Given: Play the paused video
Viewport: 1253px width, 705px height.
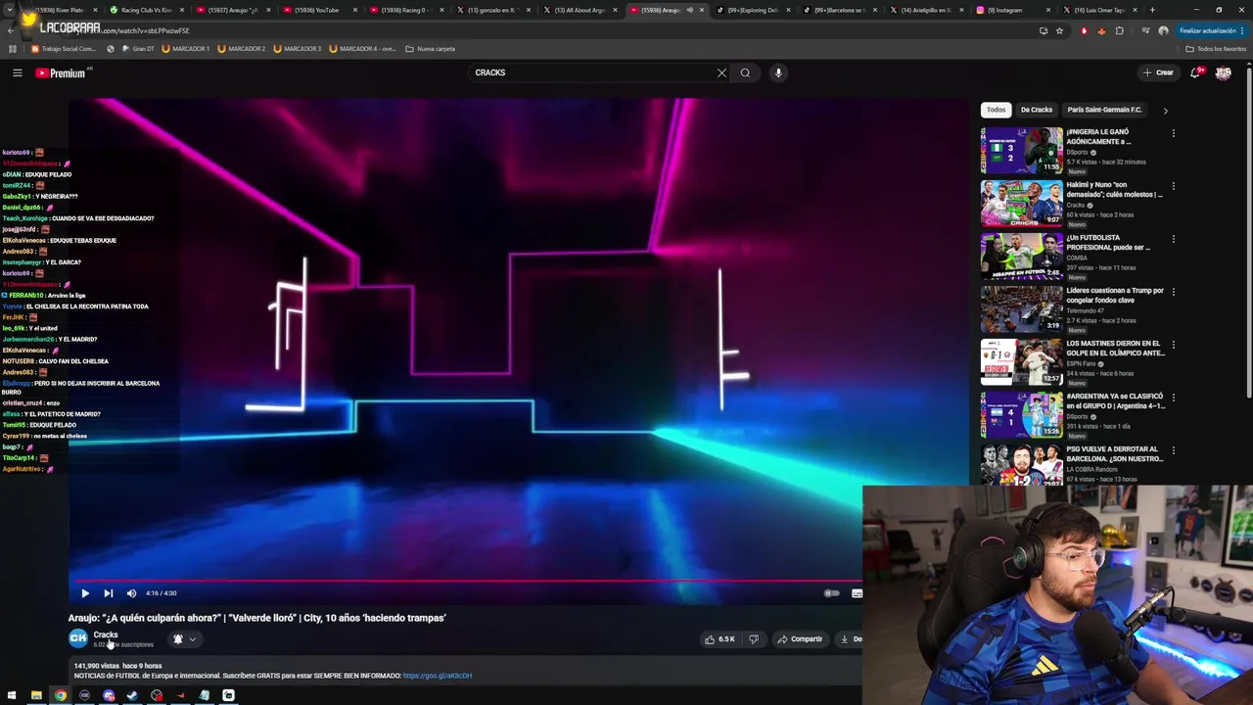Looking at the screenshot, I should point(85,593).
